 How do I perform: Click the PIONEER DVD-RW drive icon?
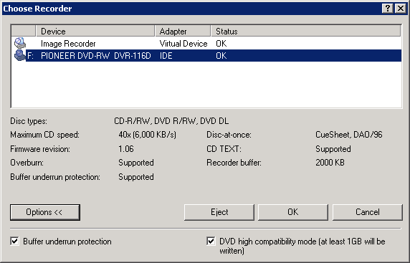click(x=20, y=55)
